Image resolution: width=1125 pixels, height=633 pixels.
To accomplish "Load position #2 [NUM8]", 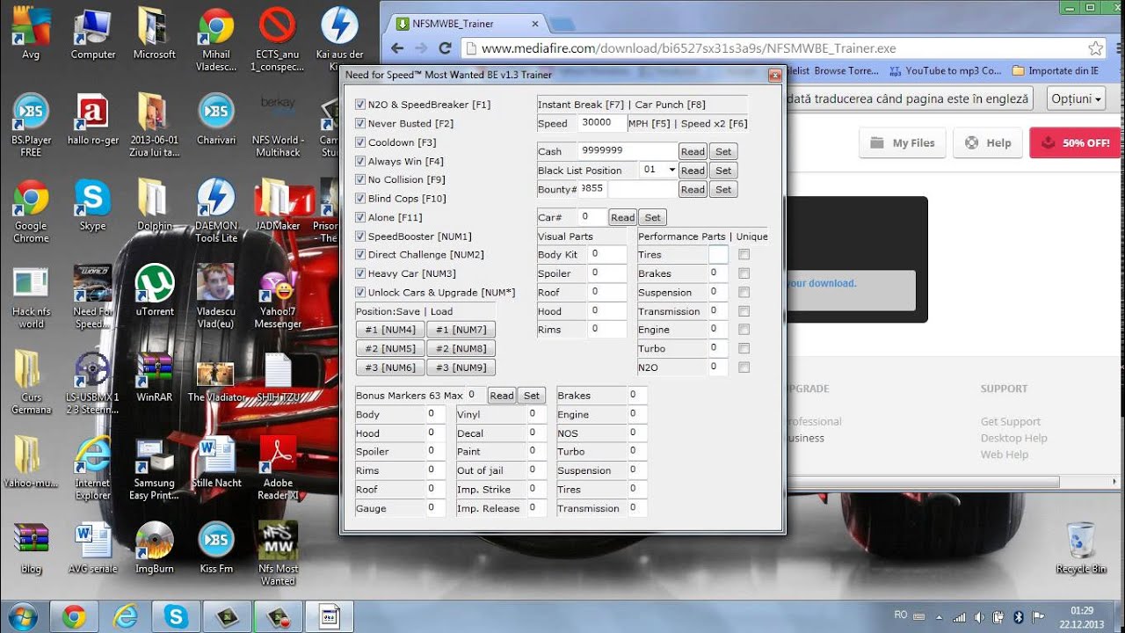I will point(461,348).
